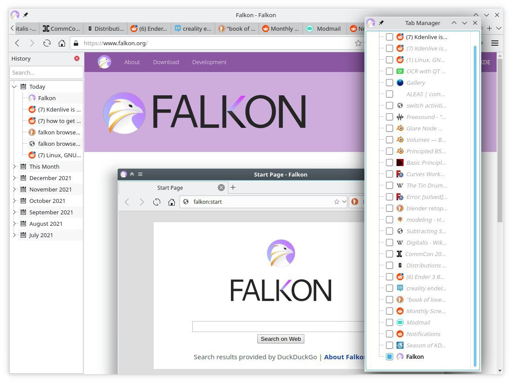The image size is (512, 383).
Task: Uncheck the Falkon tab checkbox
Action: pos(389,357)
